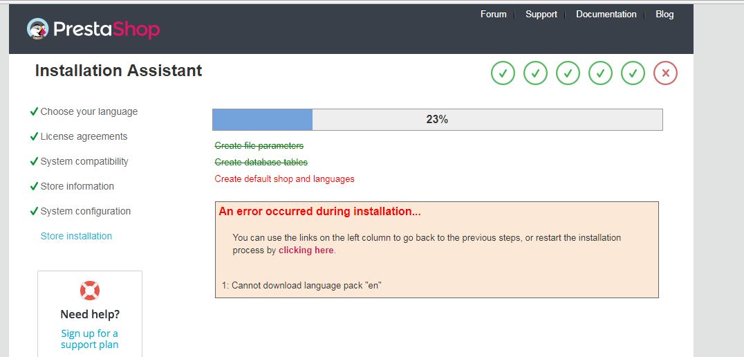Open the Blog link

tap(664, 15)
